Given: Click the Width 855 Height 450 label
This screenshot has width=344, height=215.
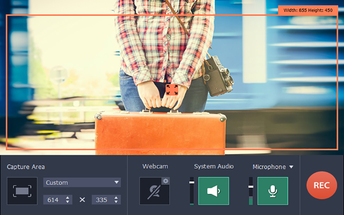Looking at the screenshot, I should coord(308,10).
